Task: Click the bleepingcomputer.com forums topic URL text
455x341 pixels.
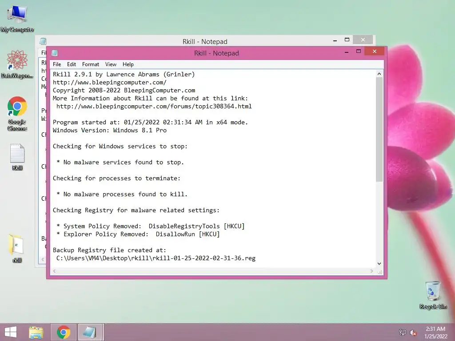Action: coord(154,106)
